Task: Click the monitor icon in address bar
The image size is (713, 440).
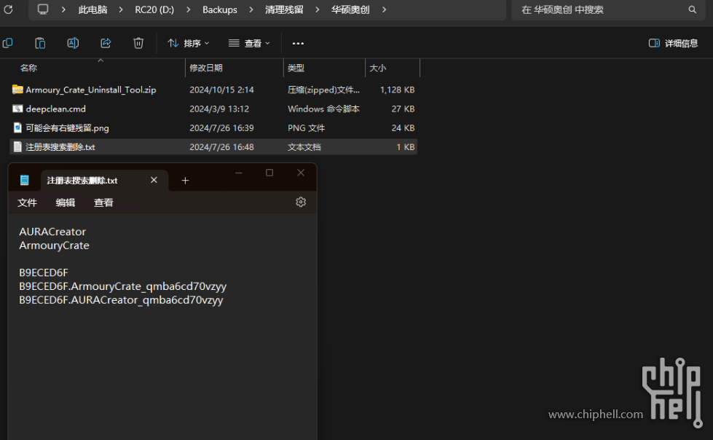Action: pyautogui.click(x=43, y=9)
